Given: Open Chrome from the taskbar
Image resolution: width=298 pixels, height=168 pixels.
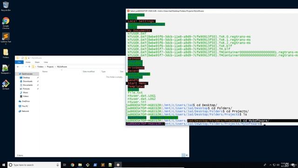Looking at the screenshot, I should pos(73,165).
